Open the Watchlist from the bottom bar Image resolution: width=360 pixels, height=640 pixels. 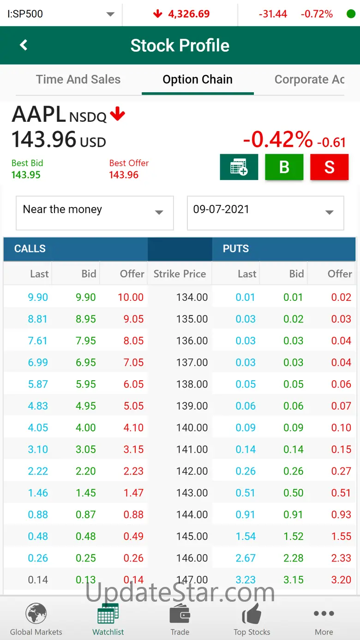click(108, 619)
